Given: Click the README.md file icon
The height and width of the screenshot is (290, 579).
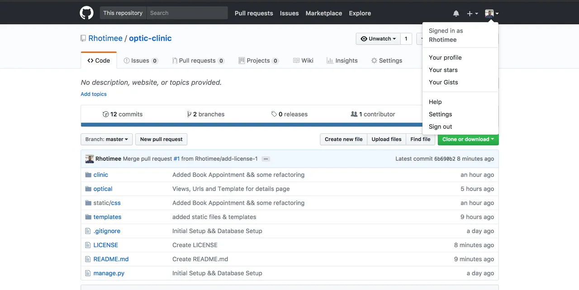Looking at the screenshot, I should tap(88, 259).
